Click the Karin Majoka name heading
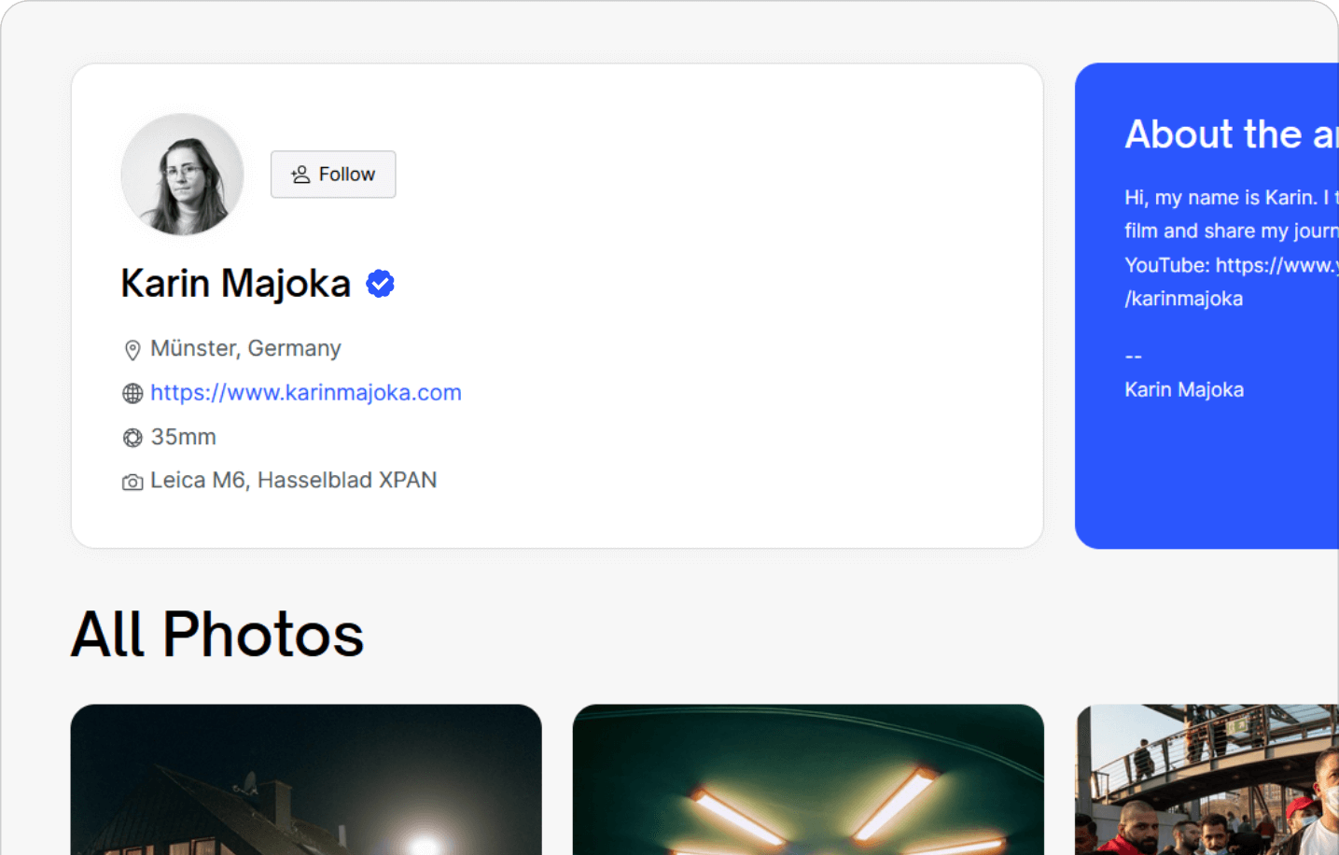The image size is (1339, 855). coord(235,284)
